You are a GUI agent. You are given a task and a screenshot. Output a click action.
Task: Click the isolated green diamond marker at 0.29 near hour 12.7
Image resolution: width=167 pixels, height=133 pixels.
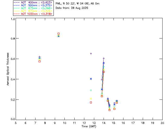click(x=91, y=90)
